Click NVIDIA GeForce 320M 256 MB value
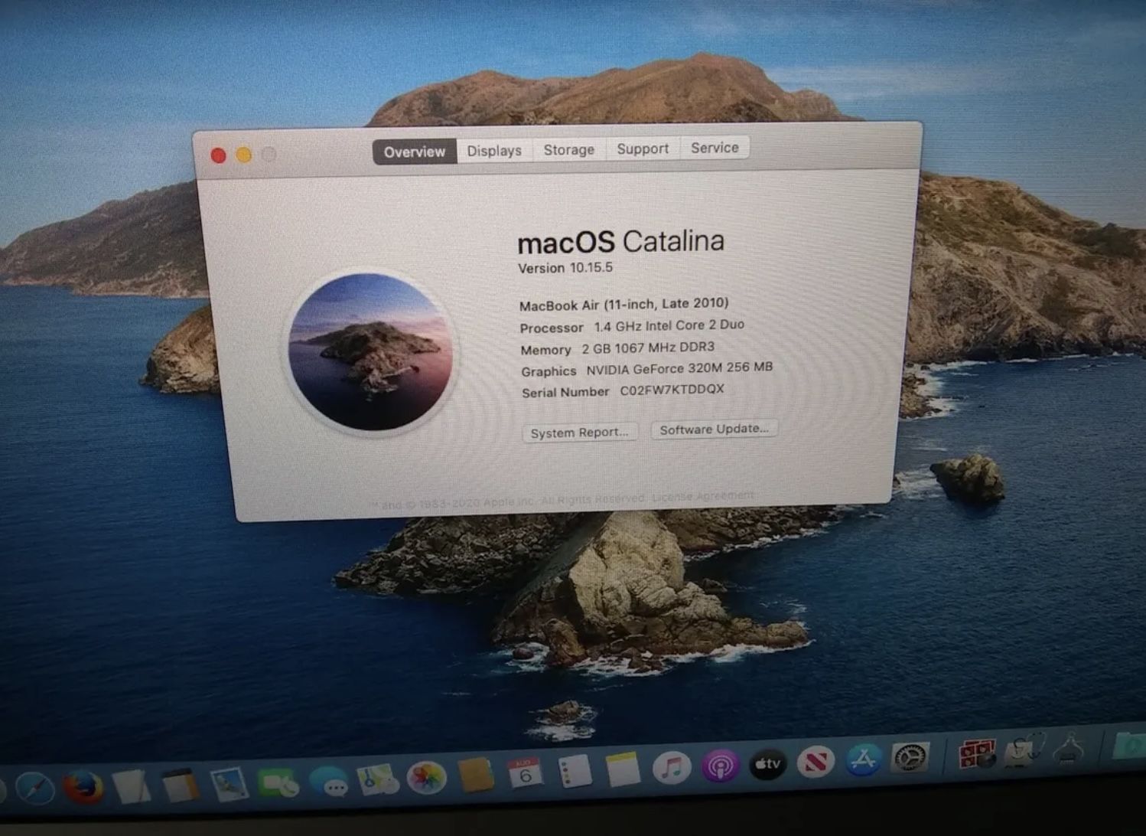 [679, 368]
